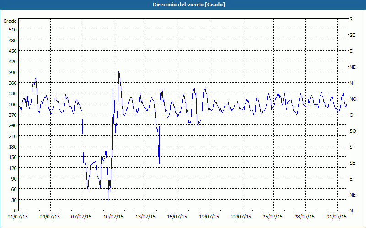Viewport: 366px width, 228px height.
Task: Click the 300 y-axis value
Action: [13, 104]
